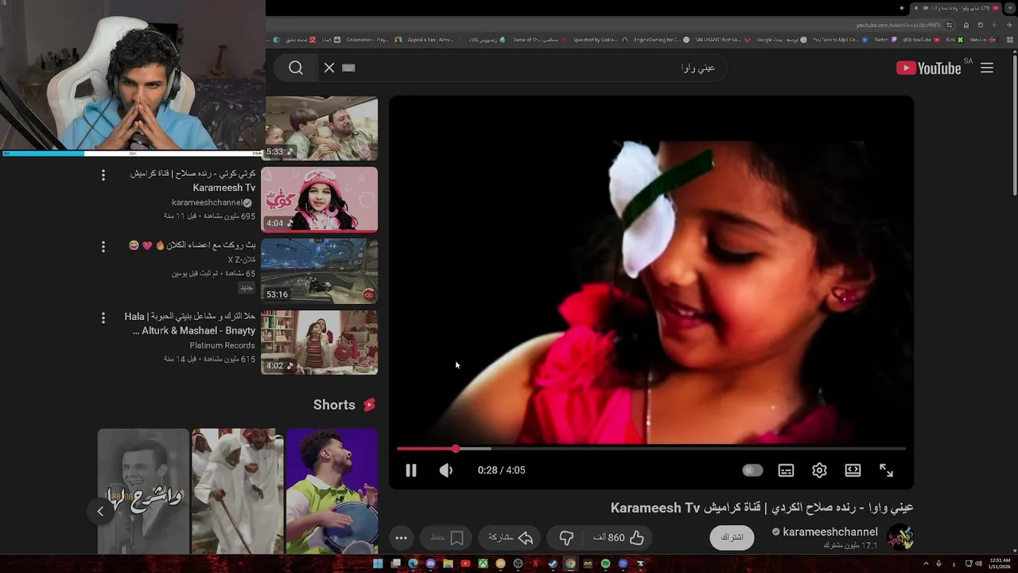Click Platinum Records channel name
The height and width of the screenshot is (573, 1018).
[223, 345]
